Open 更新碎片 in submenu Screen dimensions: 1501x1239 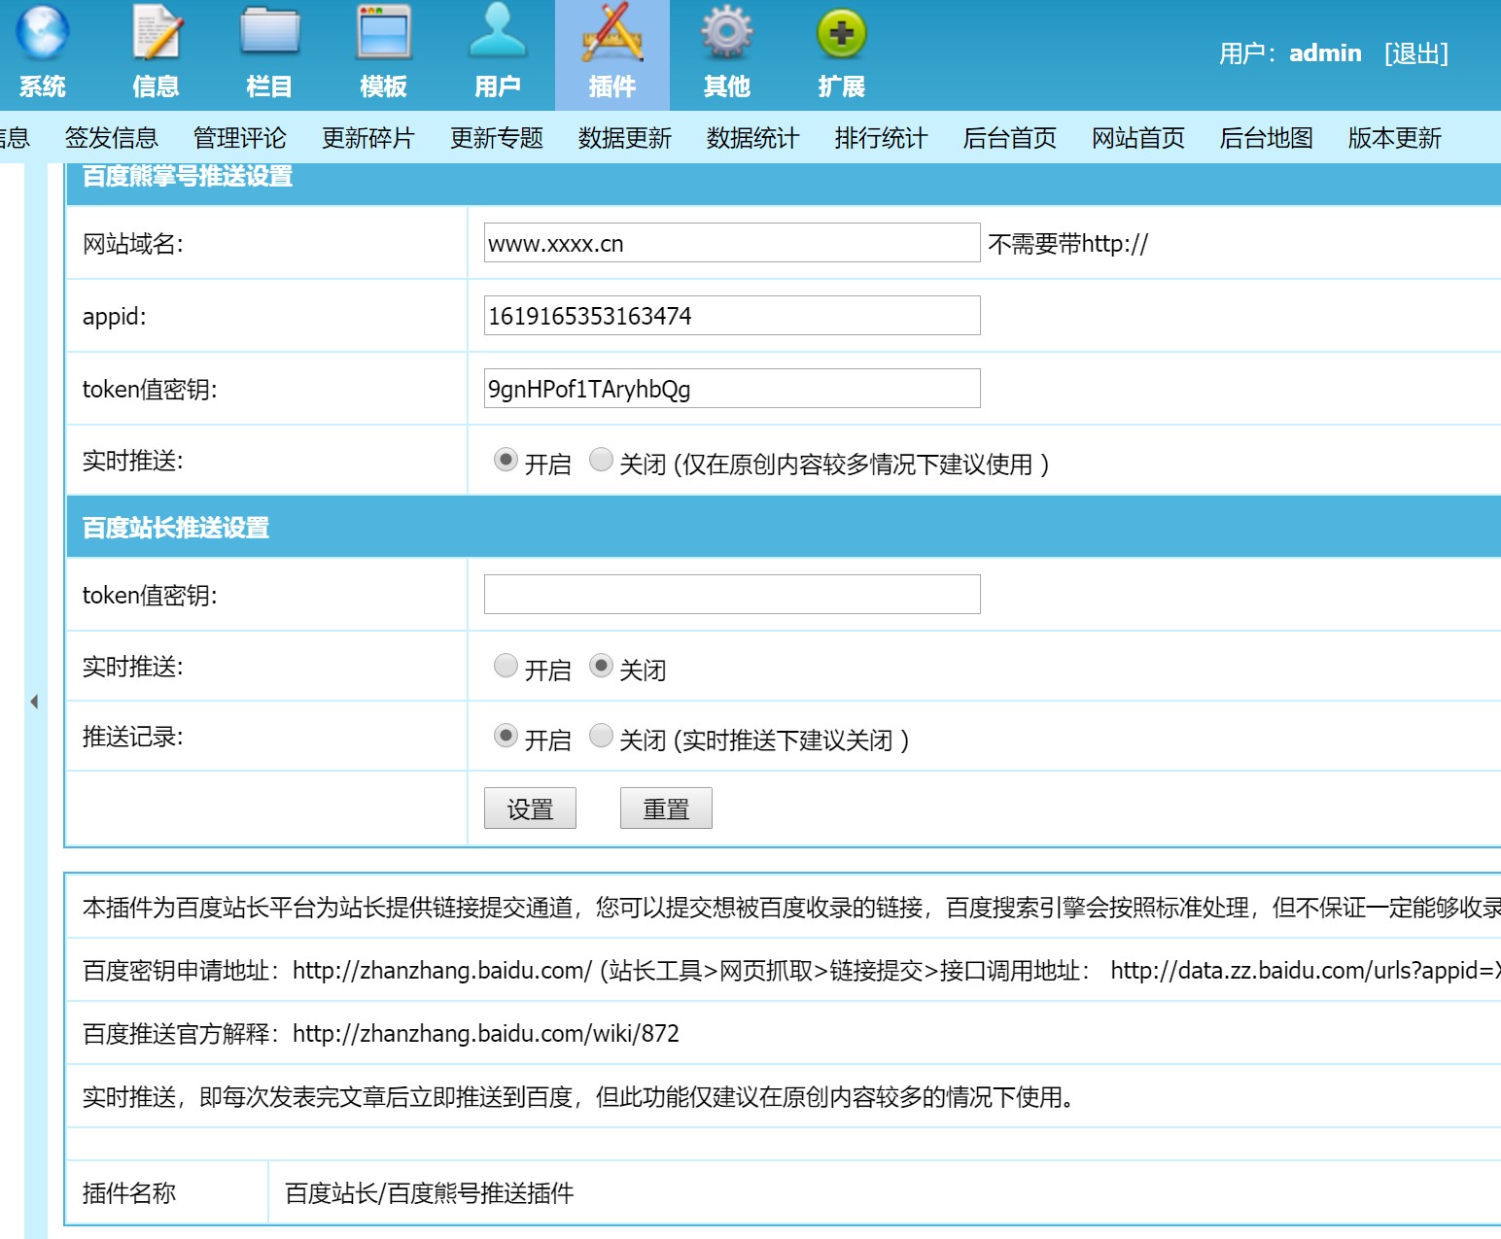point(368,138)
